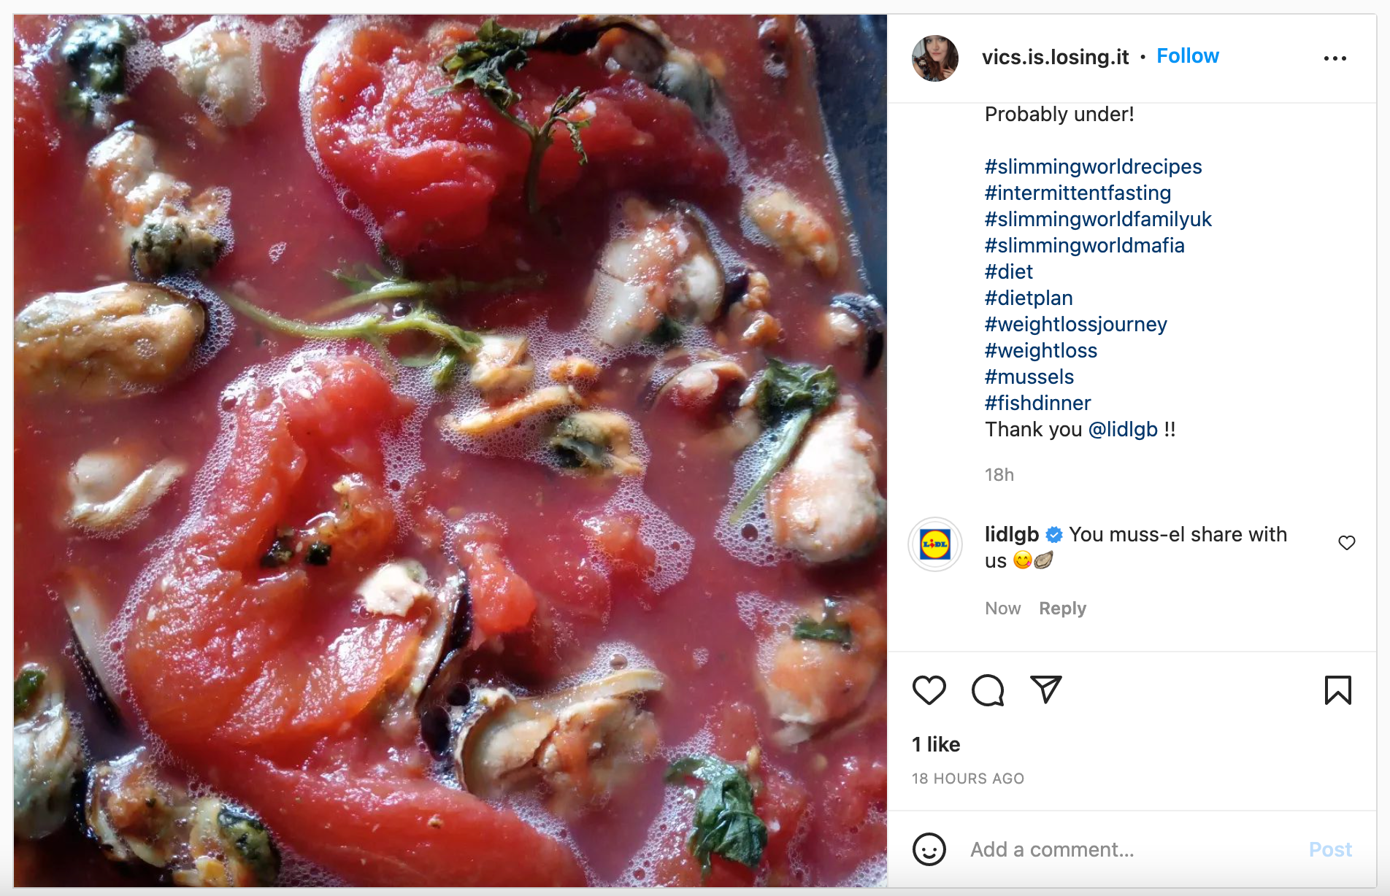
Task: Open the Lidl logo avatar
Action: [x=934, y=544]
